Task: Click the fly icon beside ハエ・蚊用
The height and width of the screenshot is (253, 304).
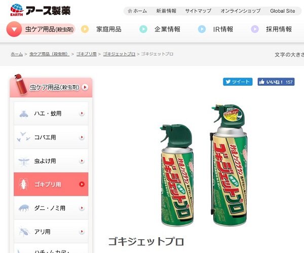Action: (x=24, y=114)
